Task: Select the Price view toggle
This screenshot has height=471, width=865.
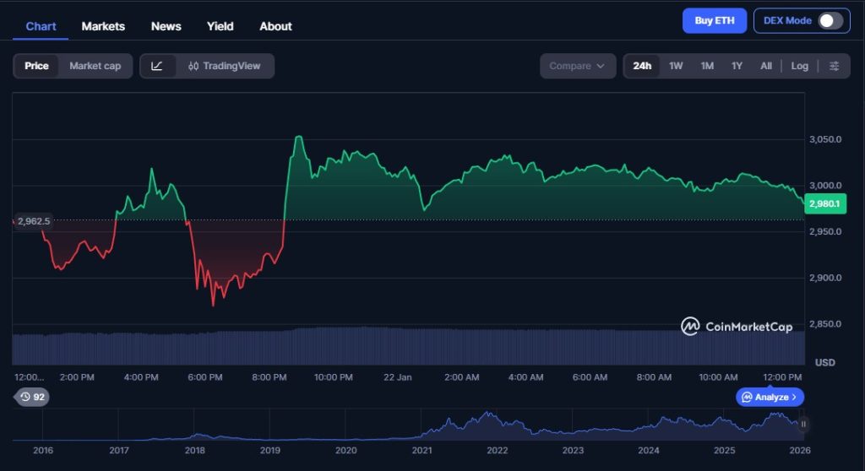Action: (x=36, y=66)
